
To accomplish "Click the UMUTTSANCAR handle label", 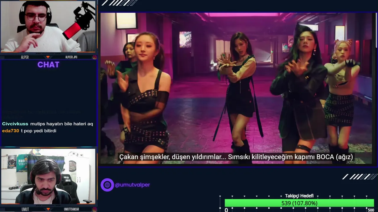I will tap(71, 209).
